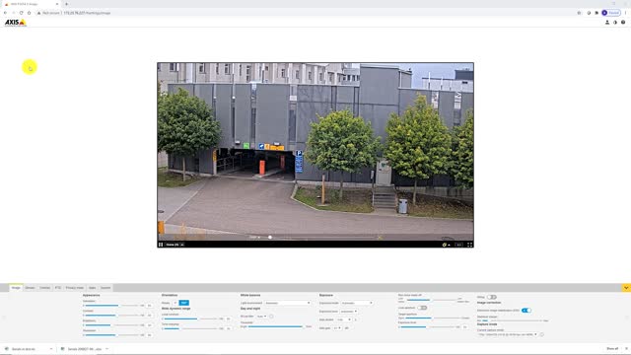Open first download item options chevron
Screen dimensions: 631x355
pyautogui.click(x=51, y=349)
